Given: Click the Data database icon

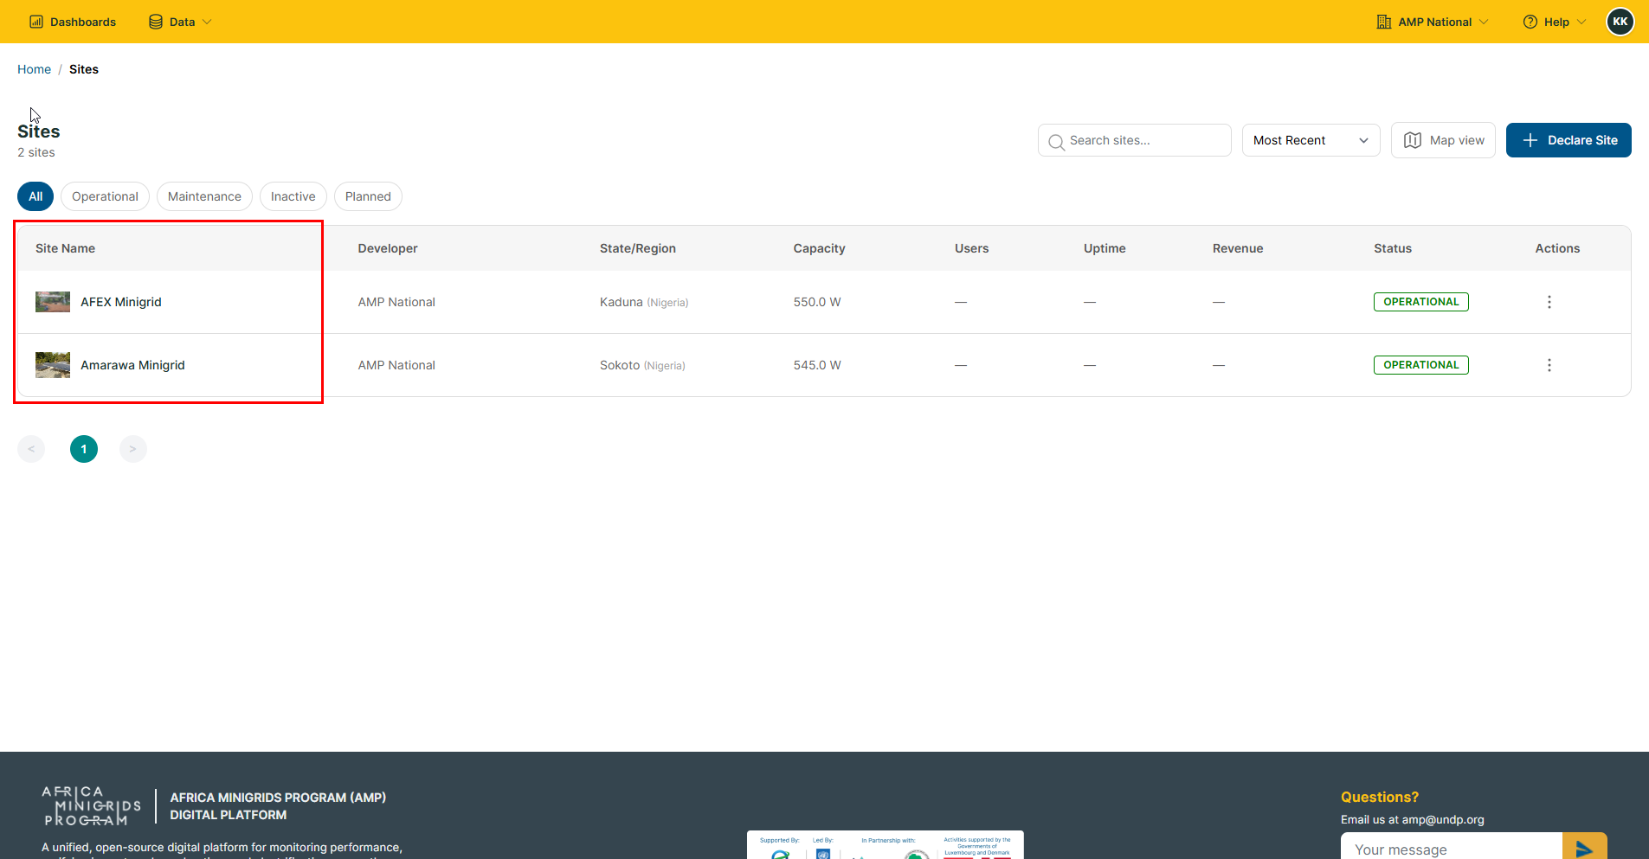Looking at the screenshot, I should [x=156, y=22].
